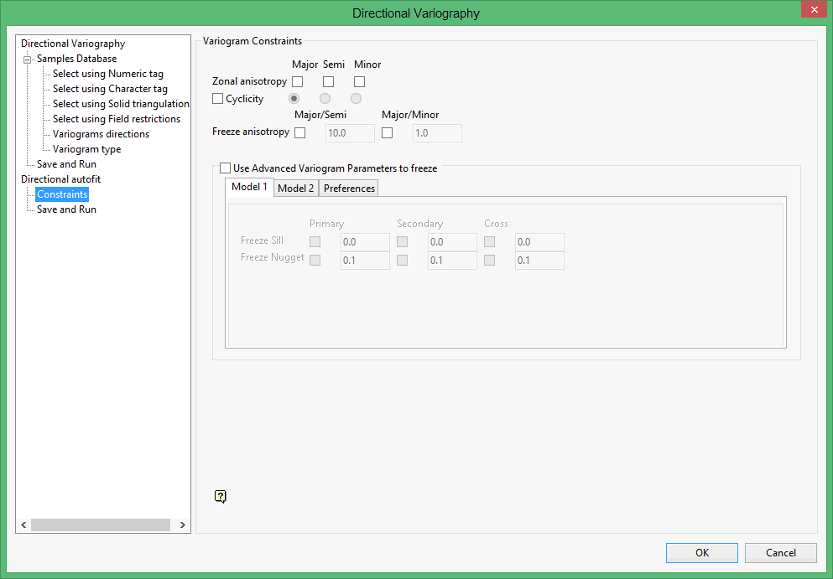This screenshot has height=579, width=833.
Task: Collapse the Samples Database tree node
Action: point(28,59)
